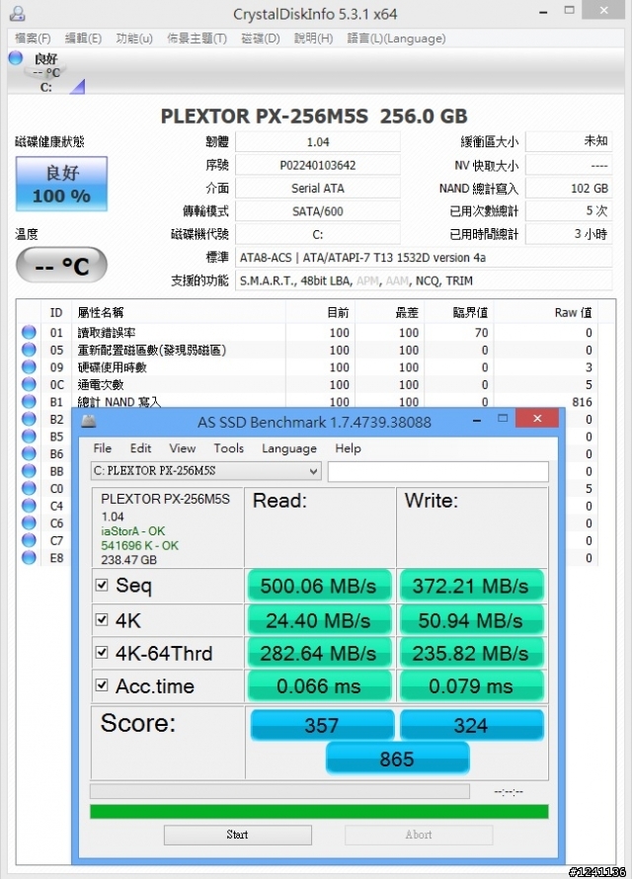Open 說明(H) menu in CrystalDiskInfo
The height and width of the screenshot is (880, 632).
pyautogui.click(x=313, y=39)
